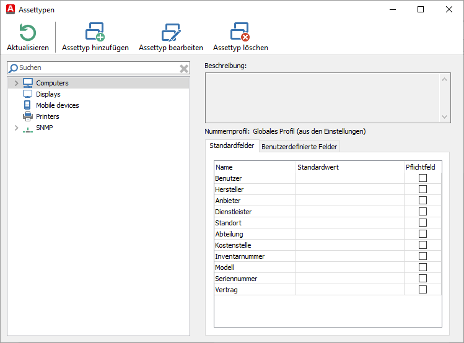Toggle Pflichtfeld checkbox for Modell
The height and width of the screenshot is (343, 464).
[x=422, y=267]
